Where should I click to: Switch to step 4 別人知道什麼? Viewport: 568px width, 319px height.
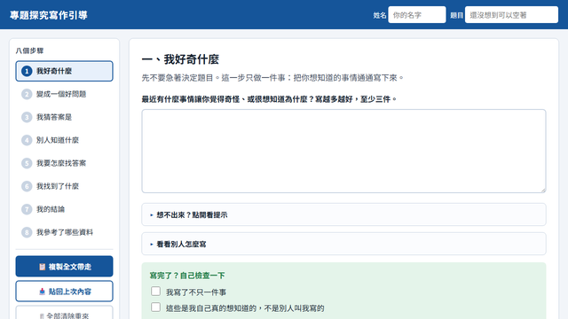(x=64, y=140)
